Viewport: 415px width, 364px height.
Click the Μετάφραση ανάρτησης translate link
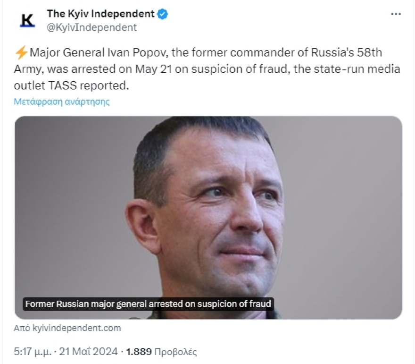tap(62, 102)
